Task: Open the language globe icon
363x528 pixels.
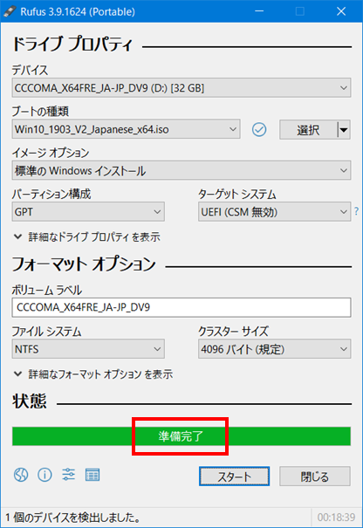Action: (21, 475)
